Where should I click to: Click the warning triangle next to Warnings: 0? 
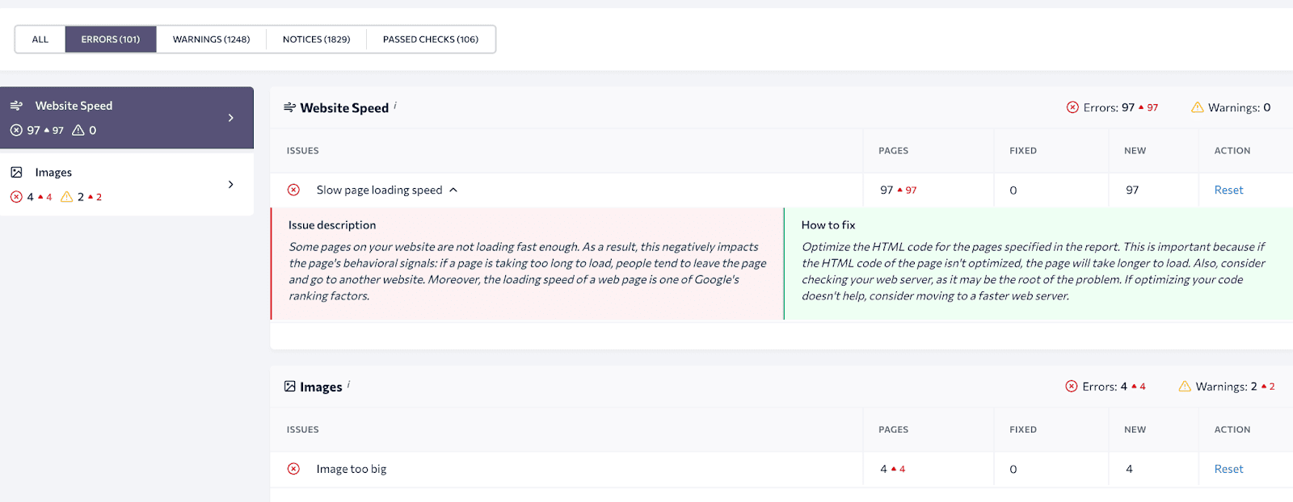coord(1197,107)
